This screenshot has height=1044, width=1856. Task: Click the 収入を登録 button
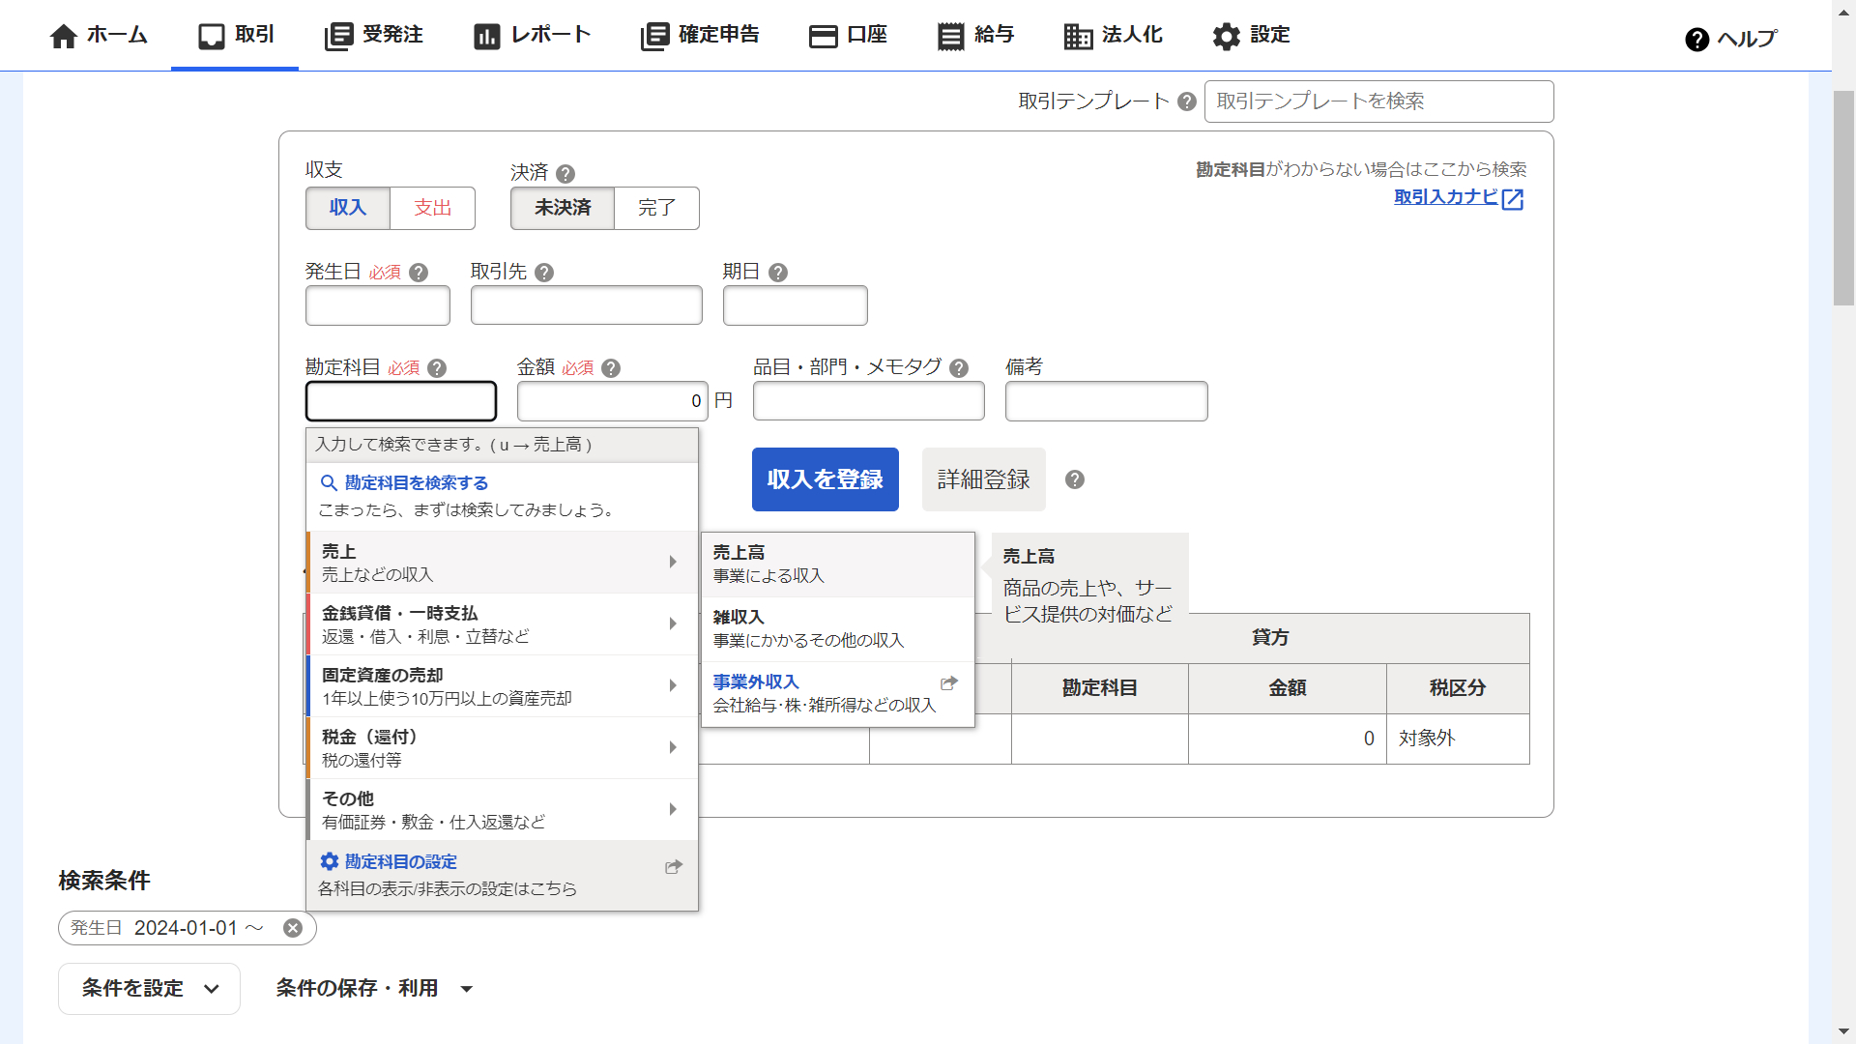coord(825,479)
